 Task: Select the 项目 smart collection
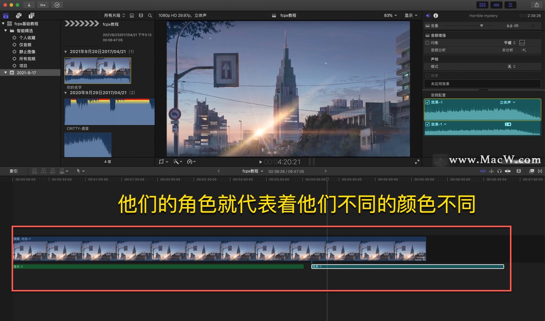coord(23,66)
